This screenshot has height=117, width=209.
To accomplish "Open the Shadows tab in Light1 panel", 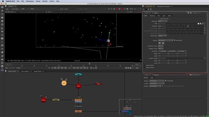I will click(152, 16).
